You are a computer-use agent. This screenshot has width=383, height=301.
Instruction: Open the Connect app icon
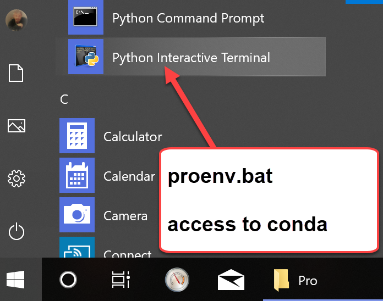coord(77,247)
